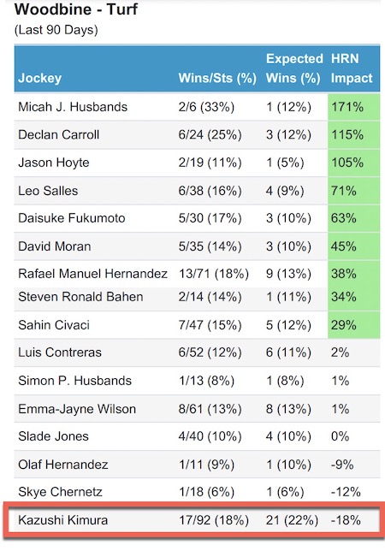
Task: Click the HRN Impact column header
Action: [352, 68]
